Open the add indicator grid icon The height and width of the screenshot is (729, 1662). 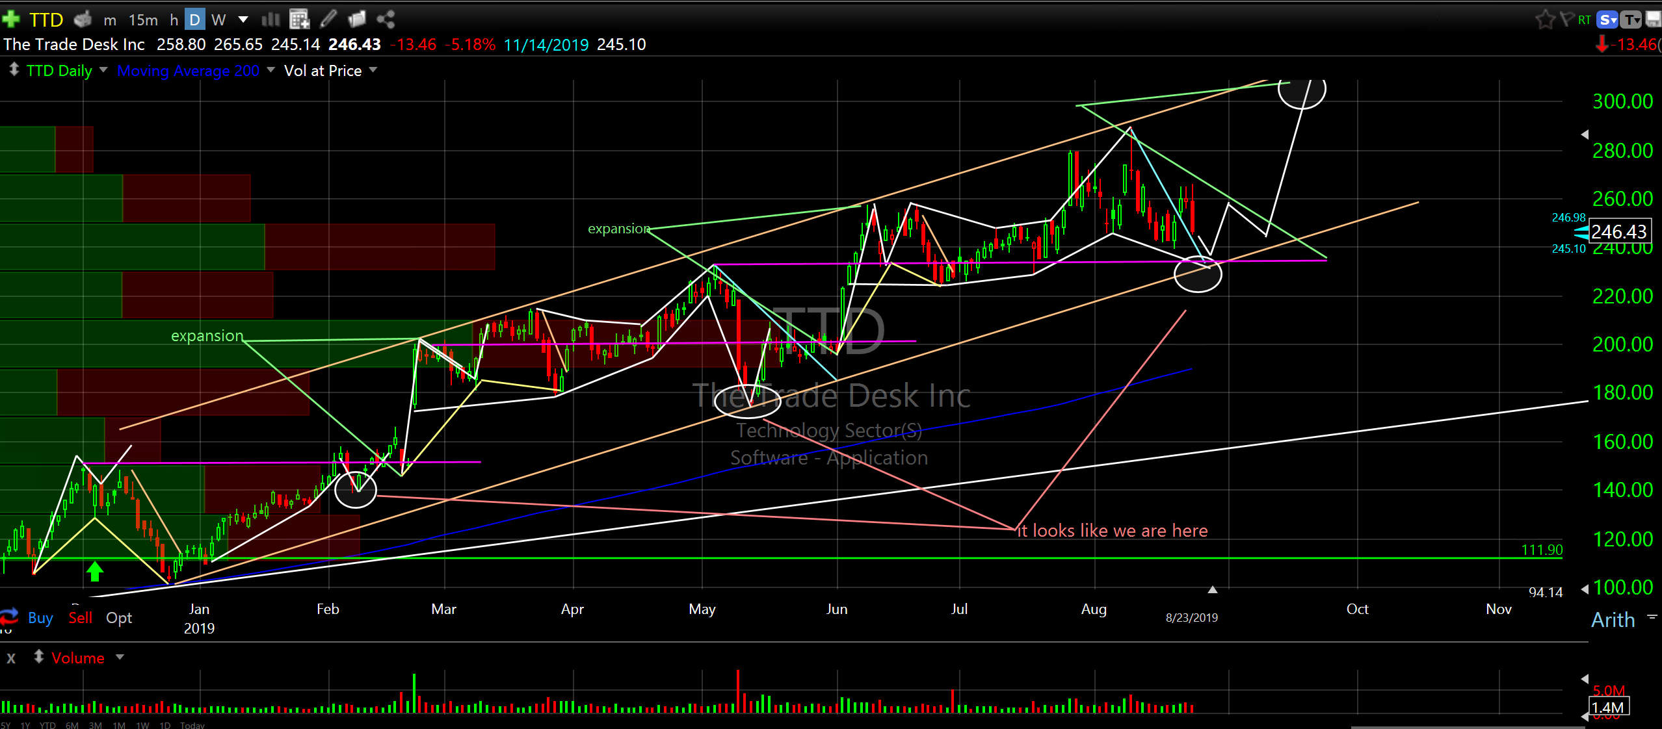[299, 19]
